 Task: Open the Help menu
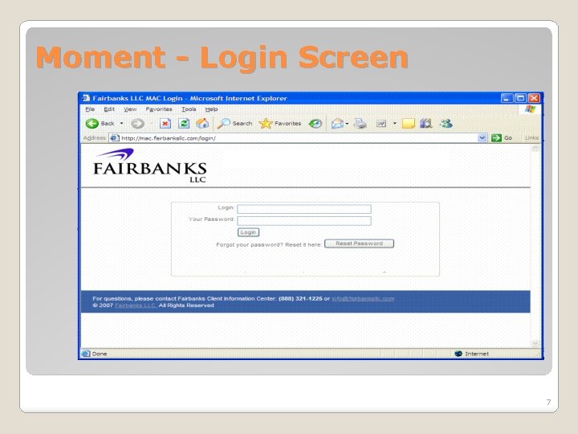[x=211, y=109]
